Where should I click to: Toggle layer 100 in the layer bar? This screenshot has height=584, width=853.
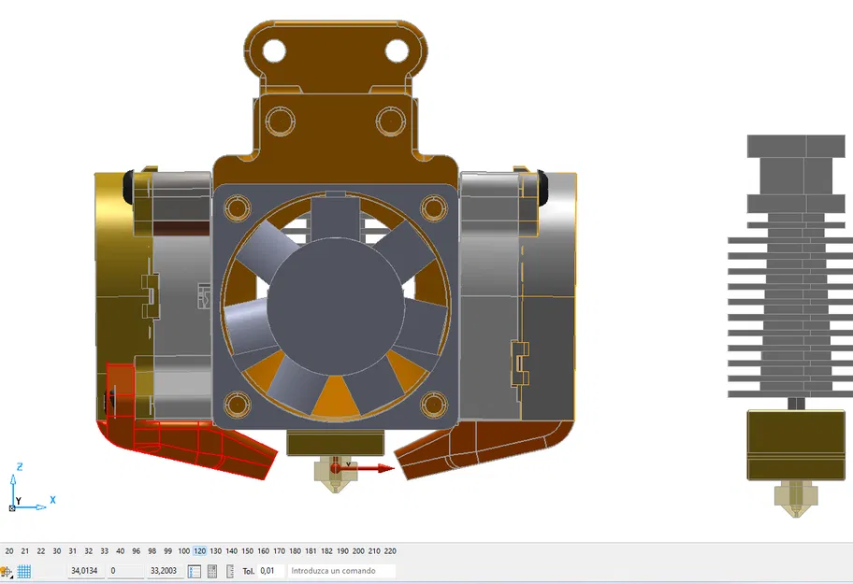click(184, 551)
